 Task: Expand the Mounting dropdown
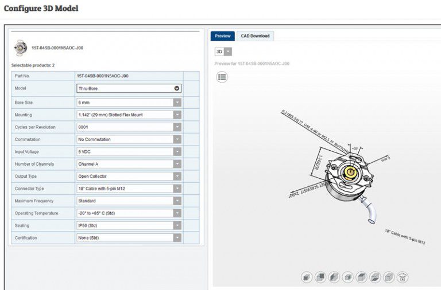point(129,115)
